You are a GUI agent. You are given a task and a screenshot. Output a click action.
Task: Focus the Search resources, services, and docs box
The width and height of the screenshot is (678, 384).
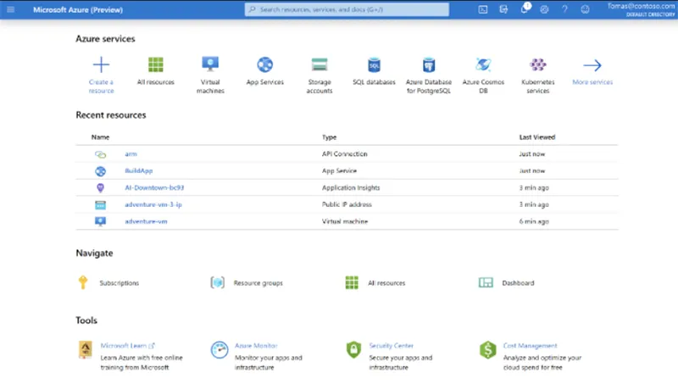pos(347,9)
